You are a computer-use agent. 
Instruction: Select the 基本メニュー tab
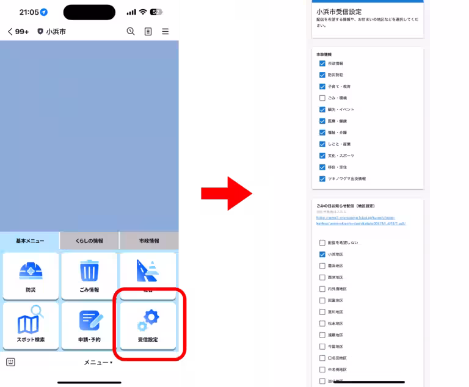[30, 241]
